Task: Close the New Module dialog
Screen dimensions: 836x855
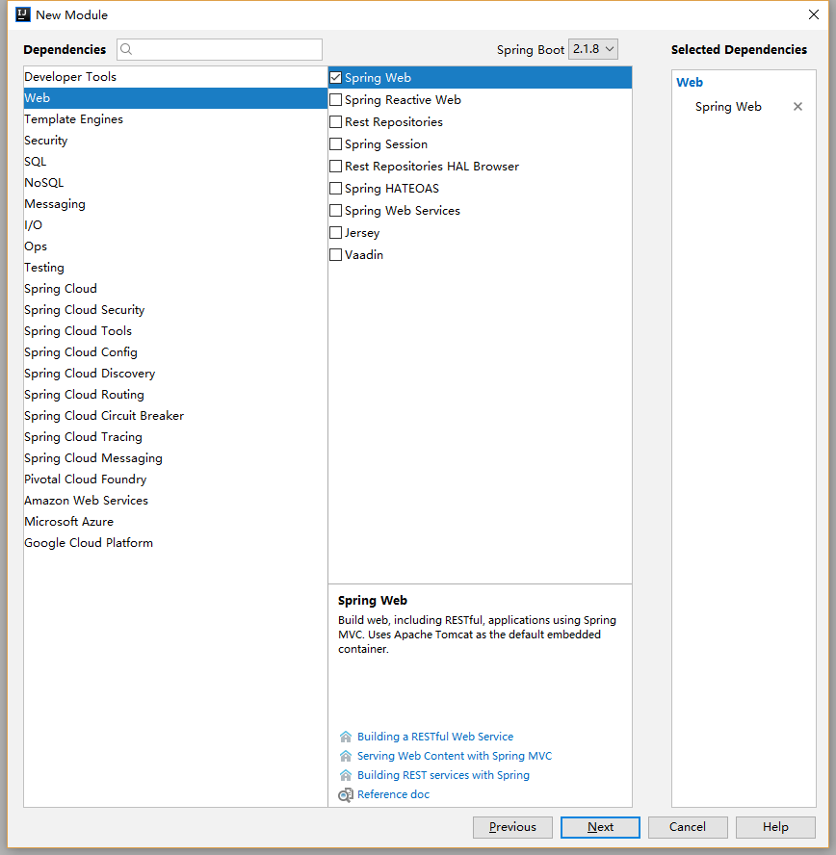Action: pyautogui.click(x=813, y=14)
